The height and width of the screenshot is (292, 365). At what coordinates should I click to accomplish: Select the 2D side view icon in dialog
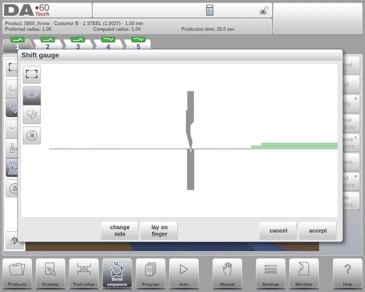click(x=32, y=95)
